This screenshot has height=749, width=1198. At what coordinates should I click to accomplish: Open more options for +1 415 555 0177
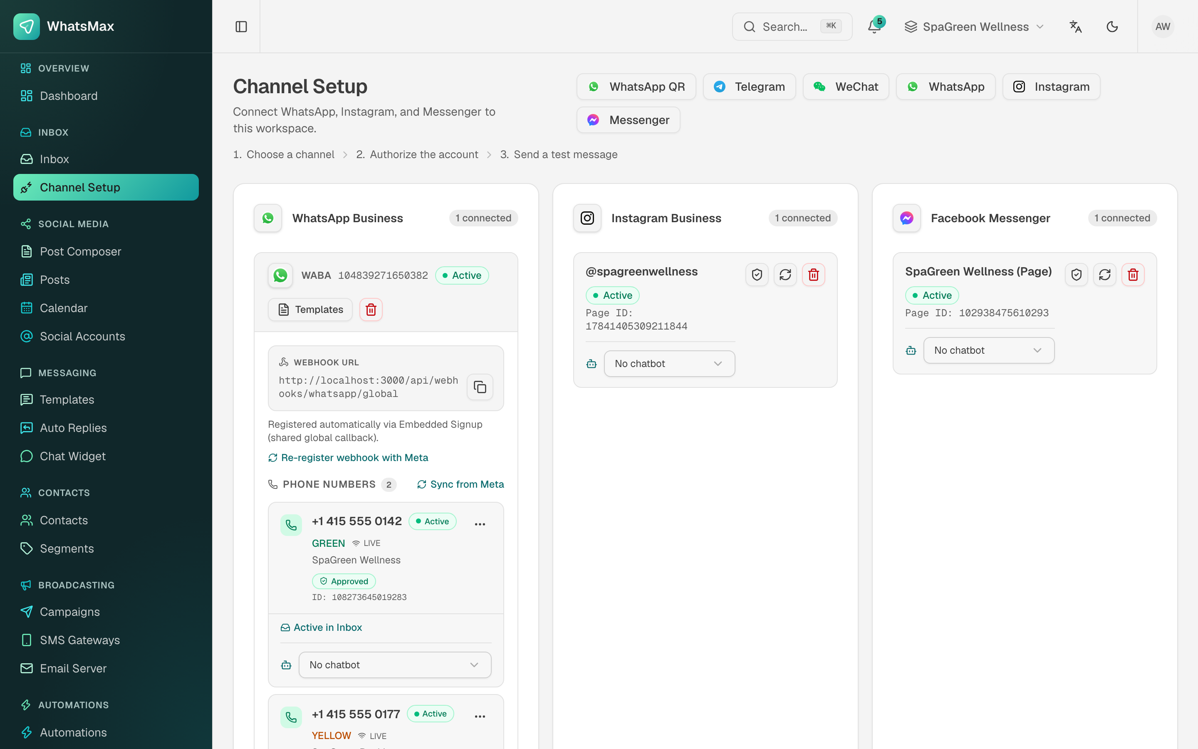coord(480,716)
